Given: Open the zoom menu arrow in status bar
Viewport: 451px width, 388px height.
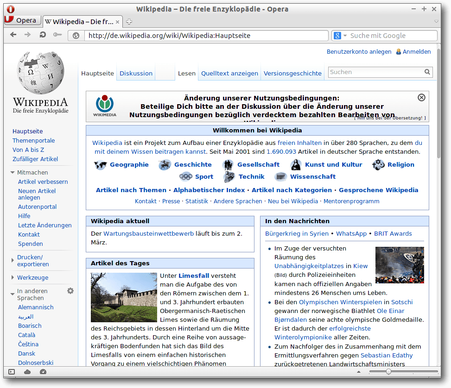Looking at the screenshot, I should [x=359, y=372].
